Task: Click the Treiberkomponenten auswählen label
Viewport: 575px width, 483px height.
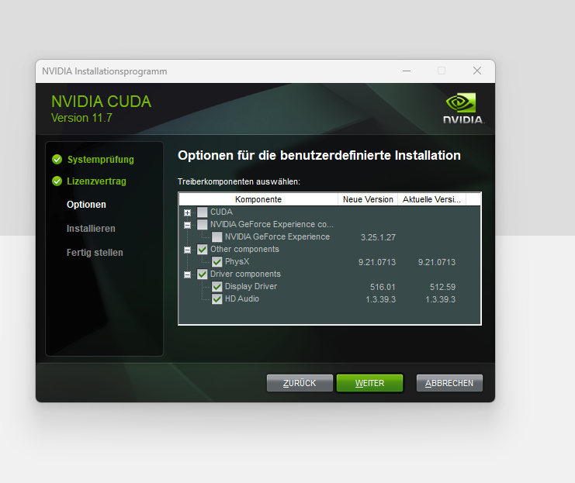Action: (239, 181)
